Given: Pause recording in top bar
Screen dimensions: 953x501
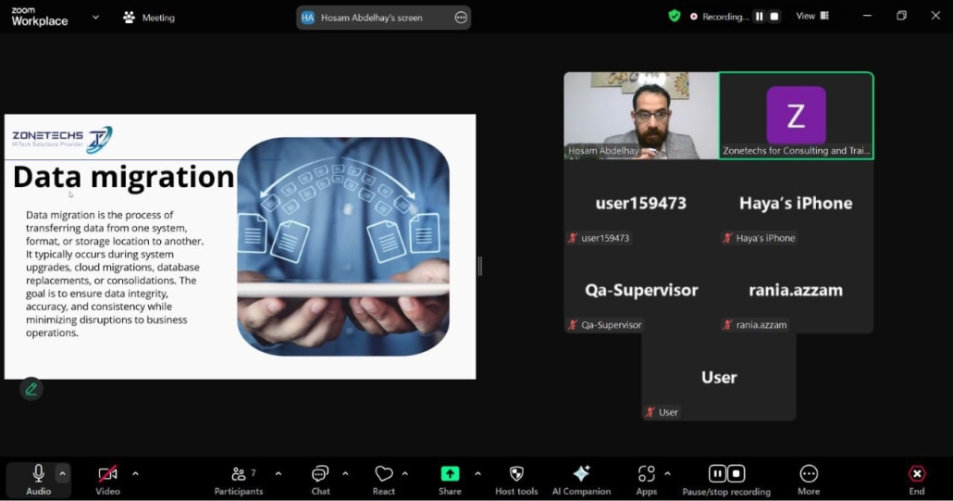Looking at the screenshot, I should (x=759, y=17).
